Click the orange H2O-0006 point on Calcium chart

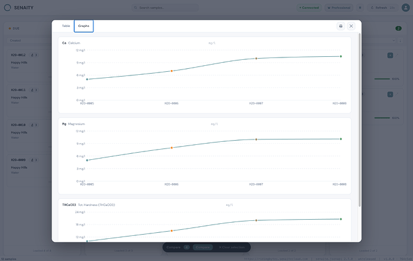coord(172,71)
